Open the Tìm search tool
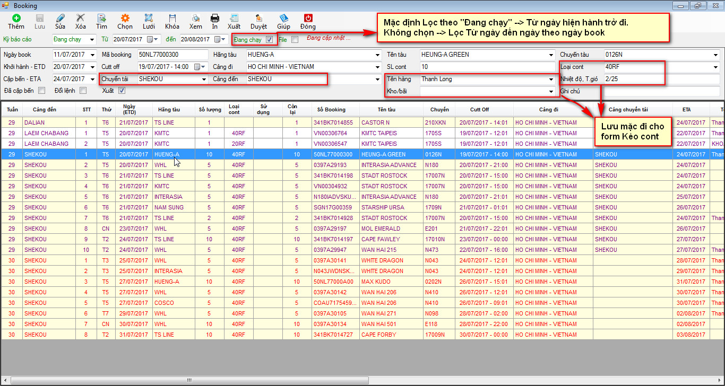 tap(101, 18)
